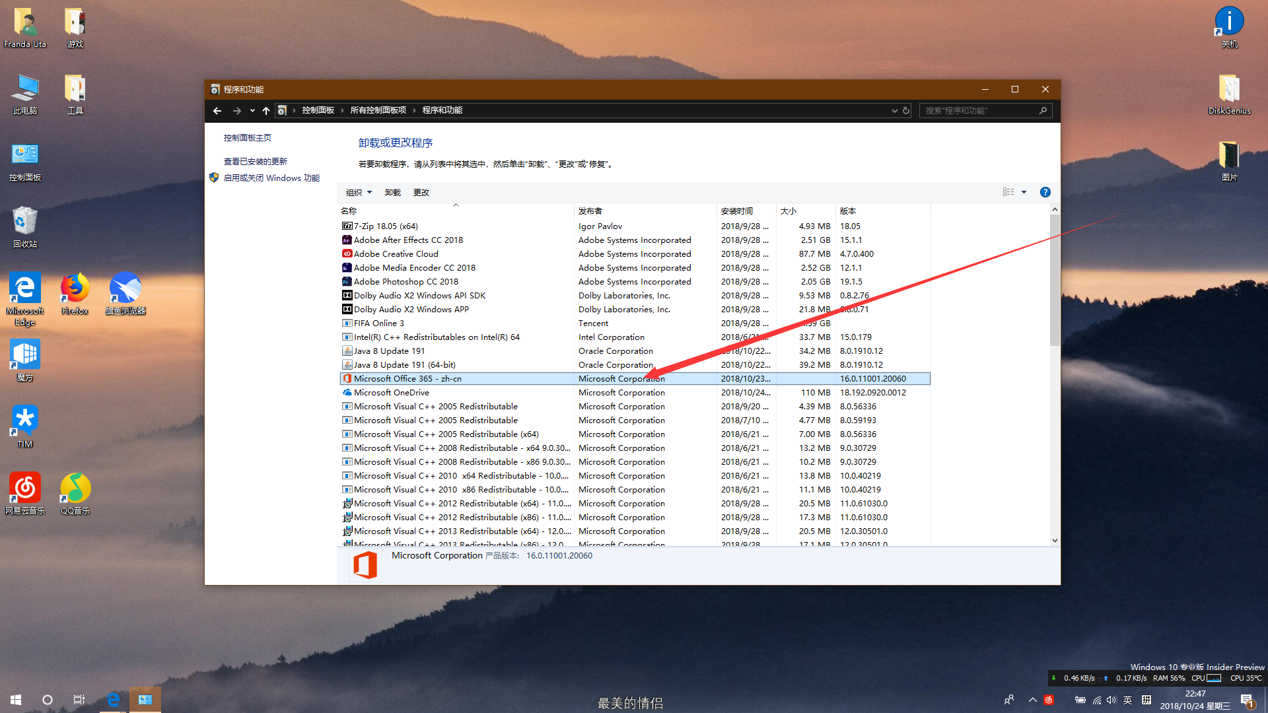Open 启用或关闭Windows功能 link
Viewport: 1268px width, 713px height.
271,178
